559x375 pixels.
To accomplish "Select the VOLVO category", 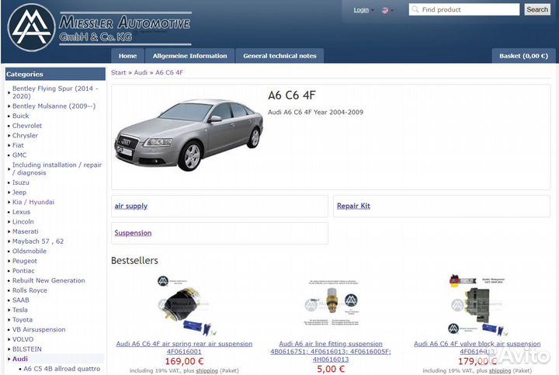I will click(x=23, y=339).
